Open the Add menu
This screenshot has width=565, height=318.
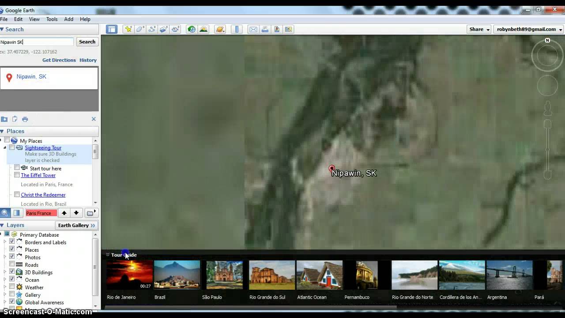click(68, 19)
